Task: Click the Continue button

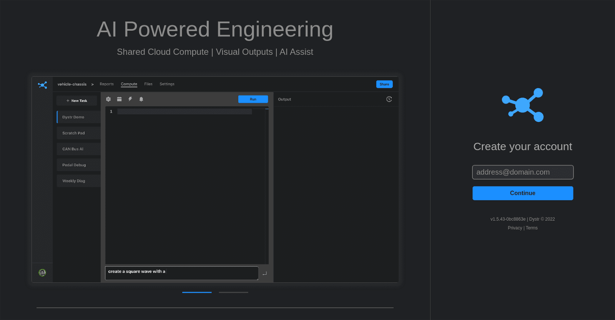Action: pyautogui.click(x=522, y=193)
